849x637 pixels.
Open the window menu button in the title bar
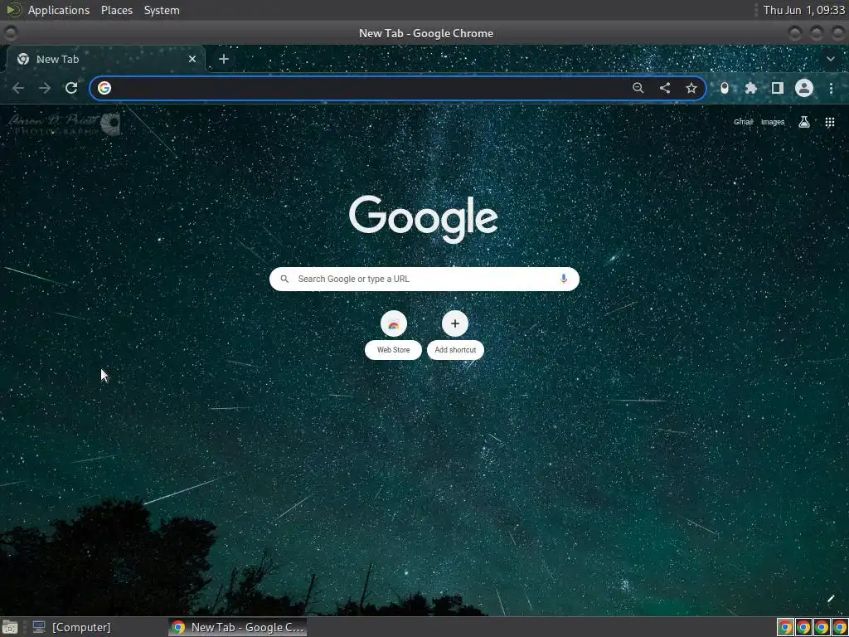click(10, 33)
